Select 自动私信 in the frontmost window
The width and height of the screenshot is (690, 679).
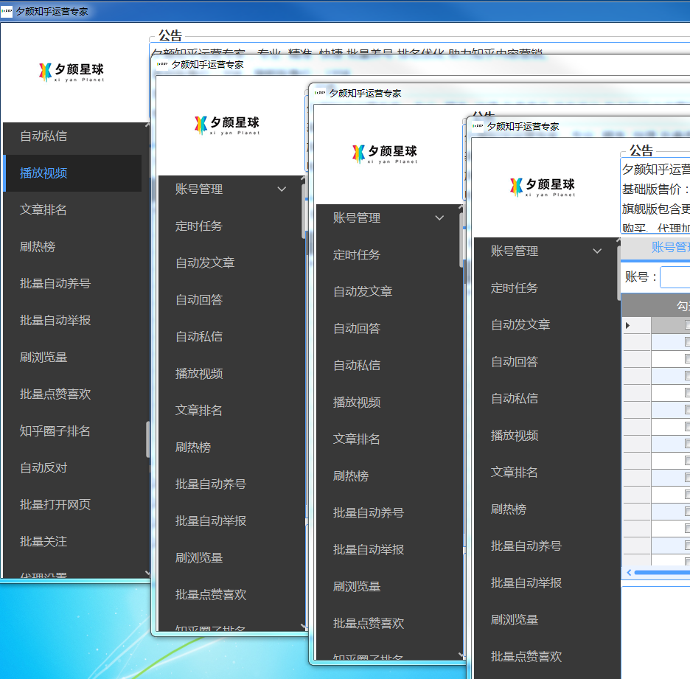coord(515,399)
